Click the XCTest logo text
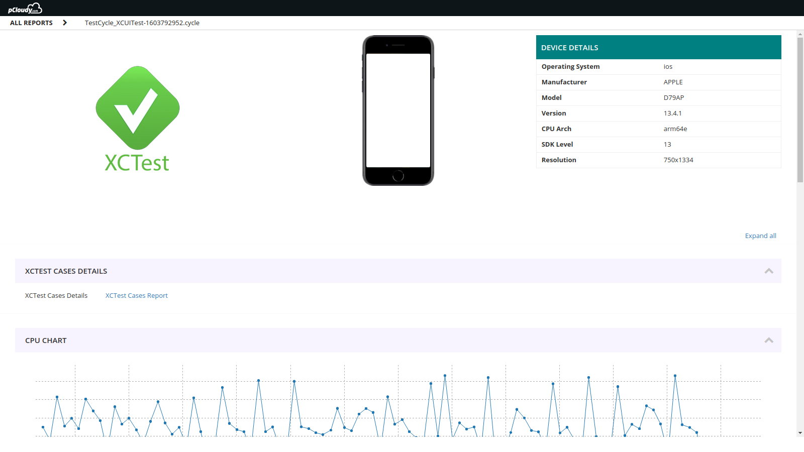Screen dimensions: 804x452 [137, 163]
